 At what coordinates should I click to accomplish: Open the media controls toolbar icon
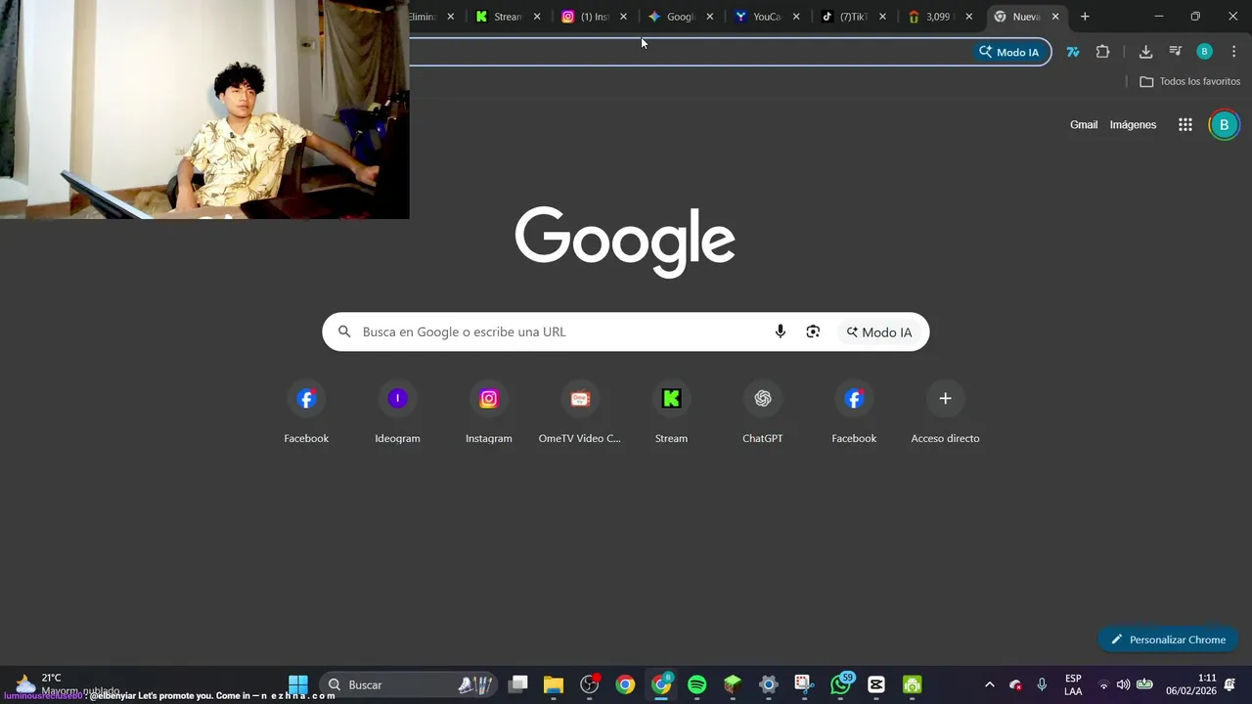pos(1176,52)
